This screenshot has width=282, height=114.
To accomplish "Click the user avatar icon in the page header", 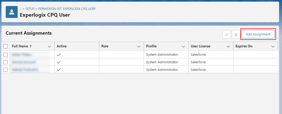I will pyautogui.click(x=12, y=12).
